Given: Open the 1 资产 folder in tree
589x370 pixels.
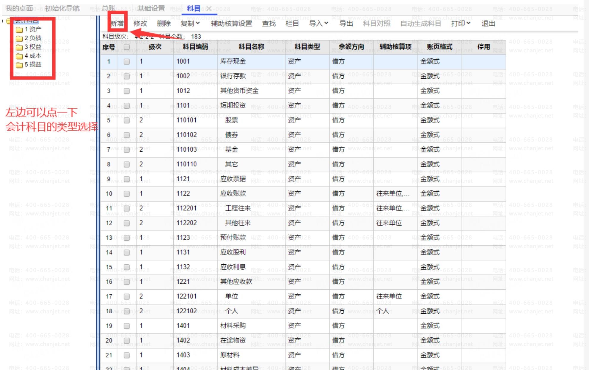Looking at the screenshot, I should click(x=33, y=29).
